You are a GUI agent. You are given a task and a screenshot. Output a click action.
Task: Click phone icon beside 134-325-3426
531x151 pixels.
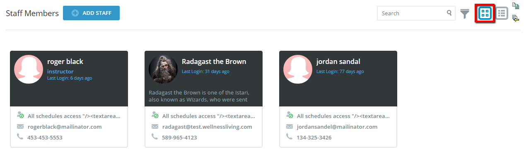point(289,136)
